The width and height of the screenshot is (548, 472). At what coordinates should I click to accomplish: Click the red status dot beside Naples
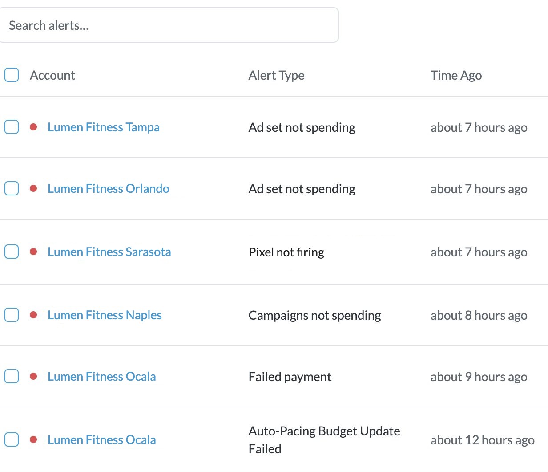(33, 315)
